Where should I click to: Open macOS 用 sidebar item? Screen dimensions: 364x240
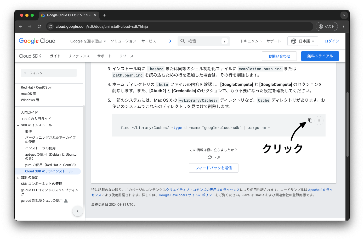[29, 94]
